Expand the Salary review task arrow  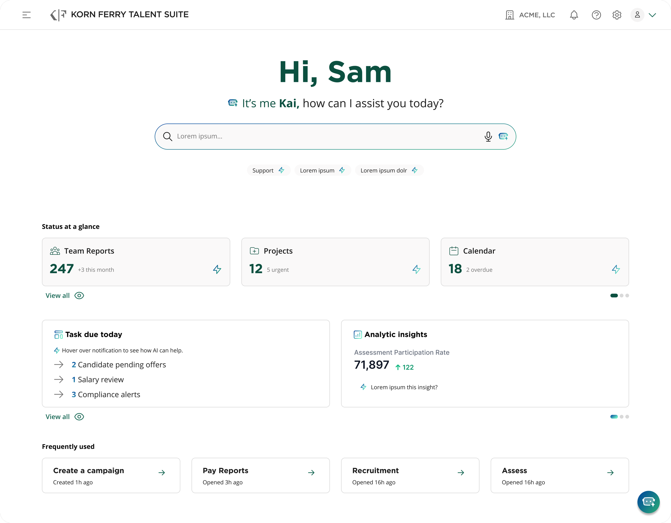(x=59, y=380)
